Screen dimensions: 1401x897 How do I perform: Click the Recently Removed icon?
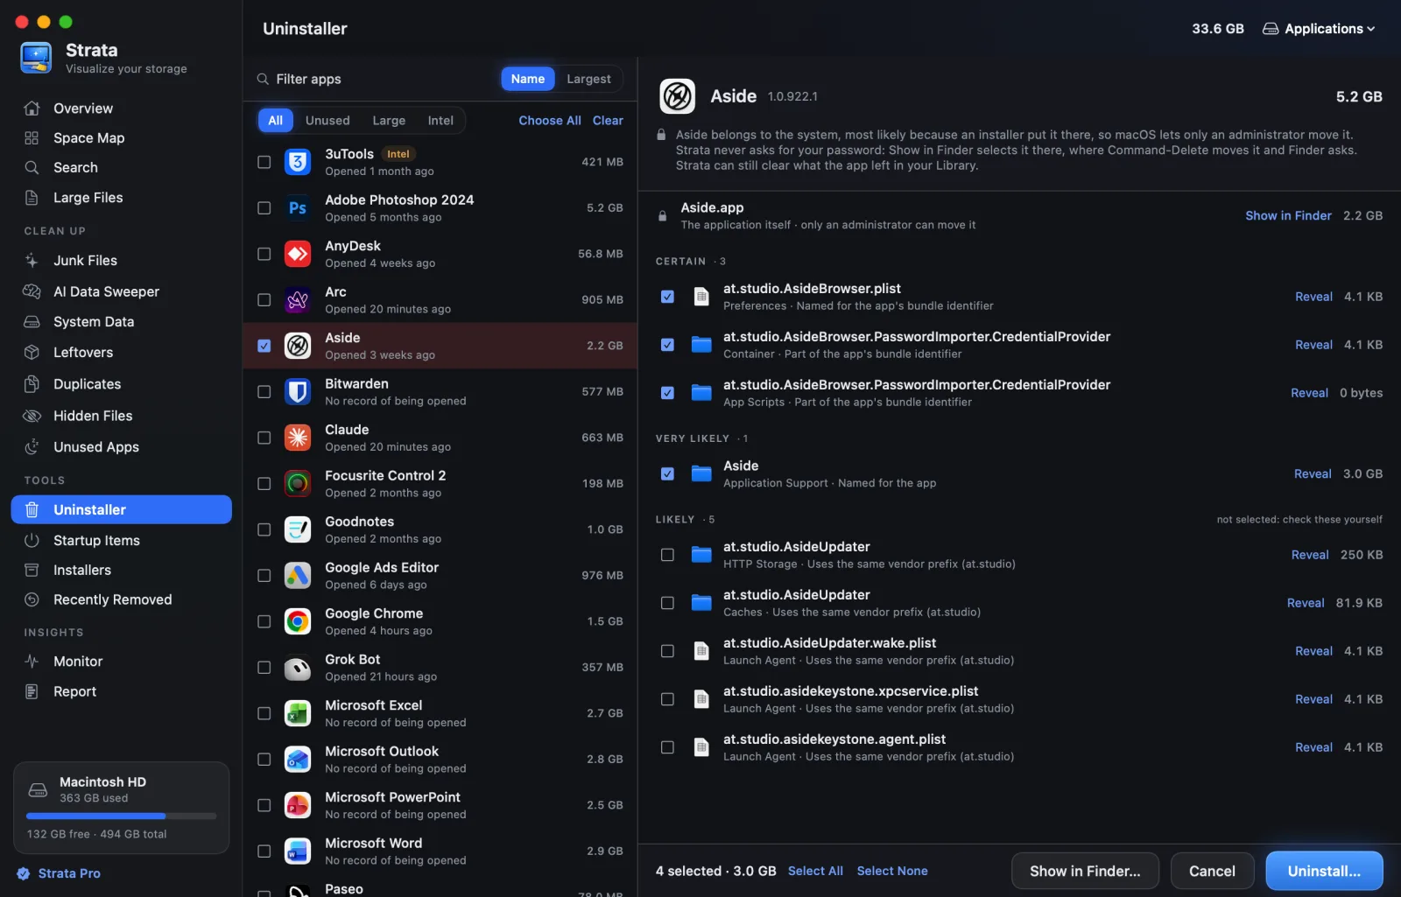(32, 599)
